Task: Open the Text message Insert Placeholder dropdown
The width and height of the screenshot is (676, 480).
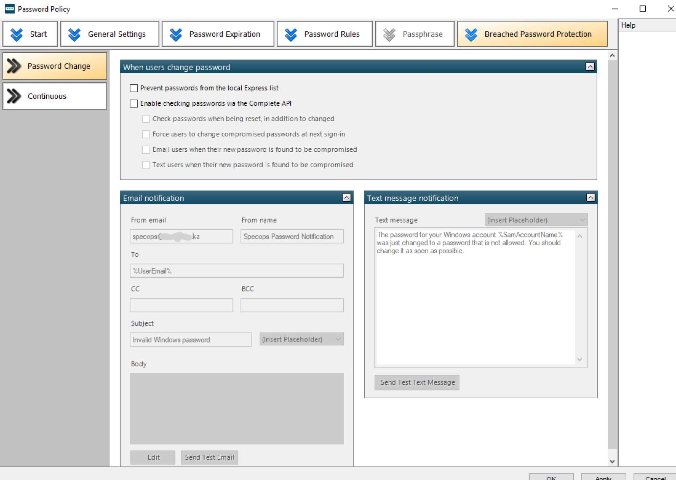Action: point(536,220)
